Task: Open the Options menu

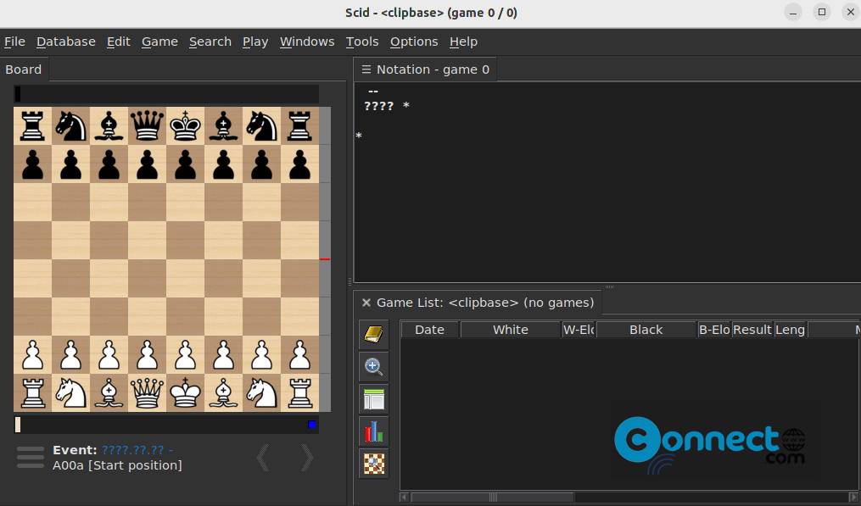Action: tap(414, 42)
